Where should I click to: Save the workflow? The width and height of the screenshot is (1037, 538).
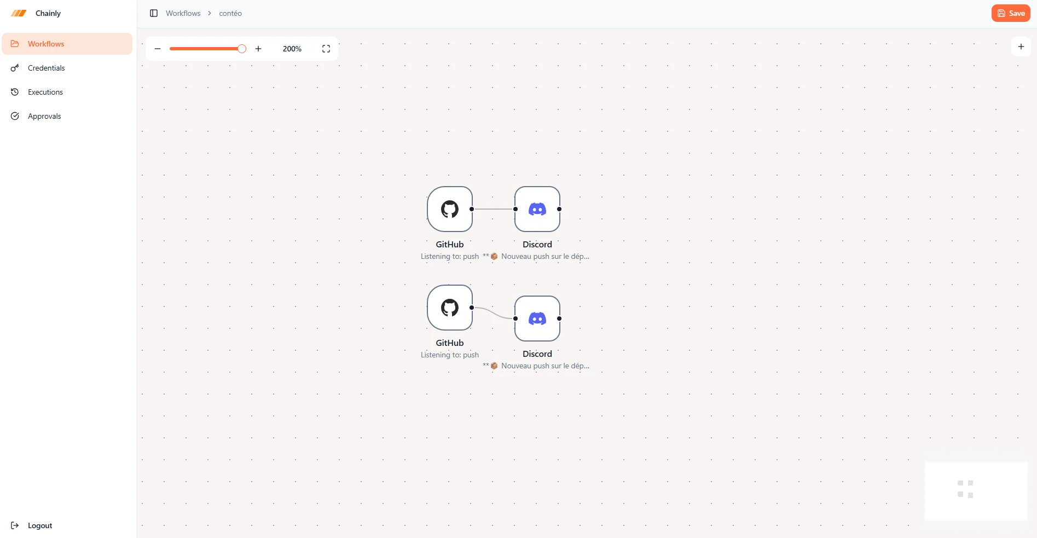1010,13
